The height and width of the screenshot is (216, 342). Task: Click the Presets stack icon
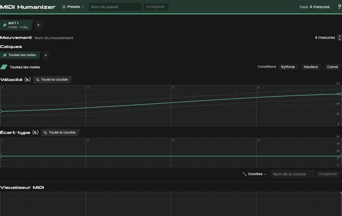point(64,7)
